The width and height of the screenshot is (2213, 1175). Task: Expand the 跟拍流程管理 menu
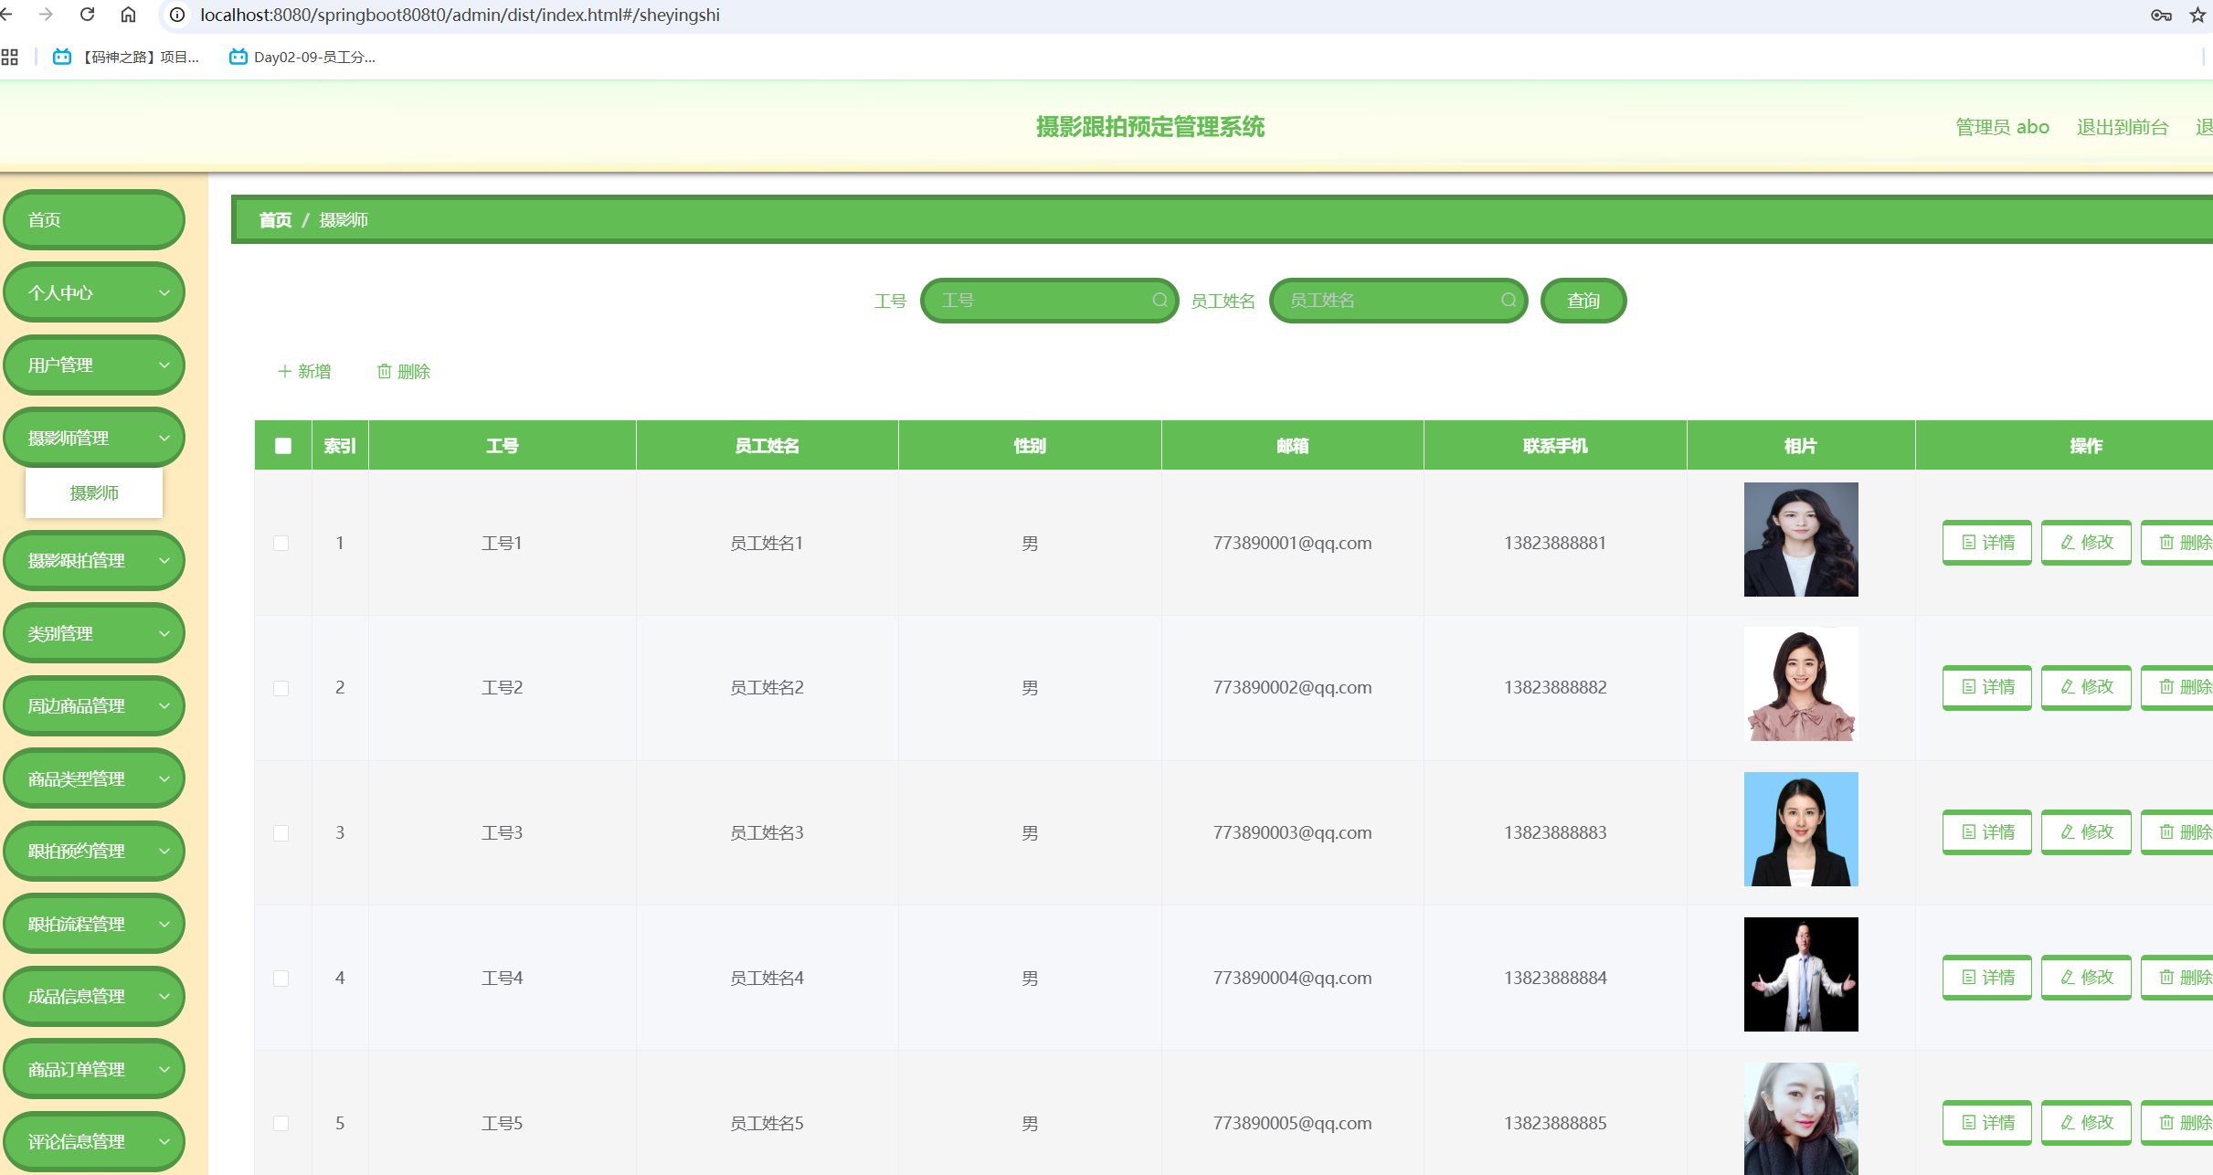pos(94,925)
